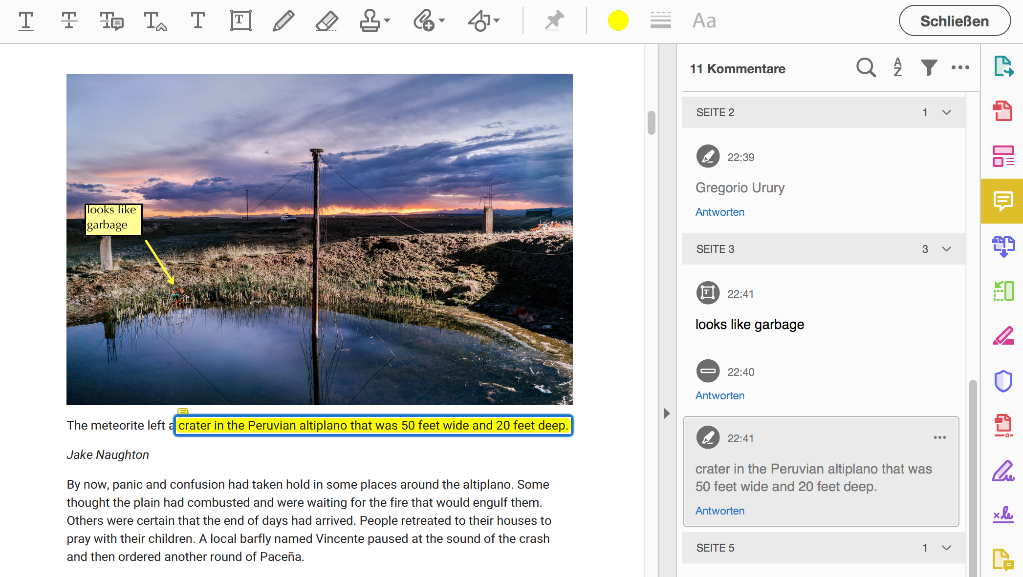Open the comment filter funnel
Viewport: 1023px width, 577px height.
(x=929, y=68)
